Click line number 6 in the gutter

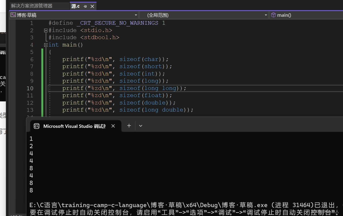32,59
